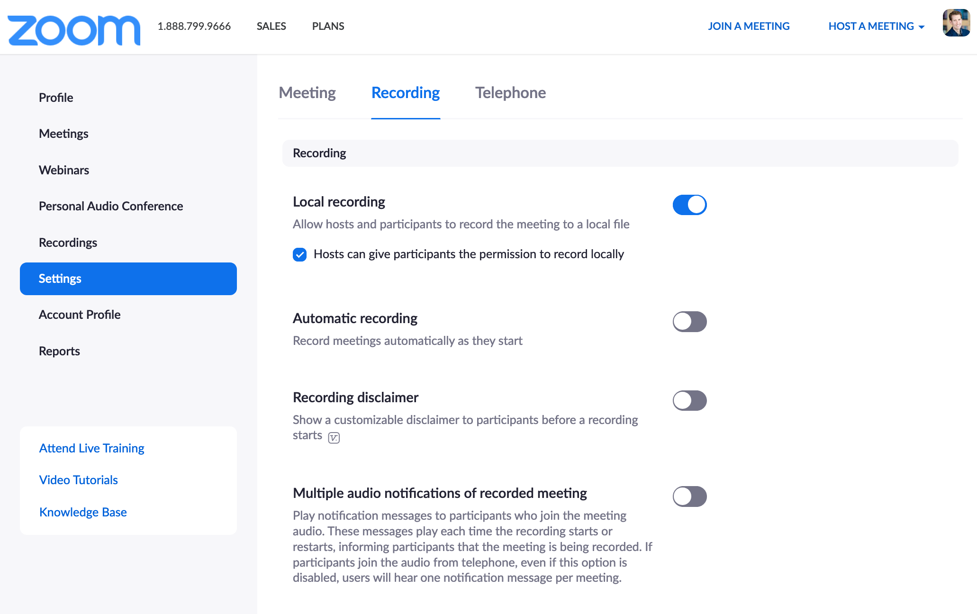Disable the Local recording toggle
This screenshot has height=614, width=977.
point(689,205)
